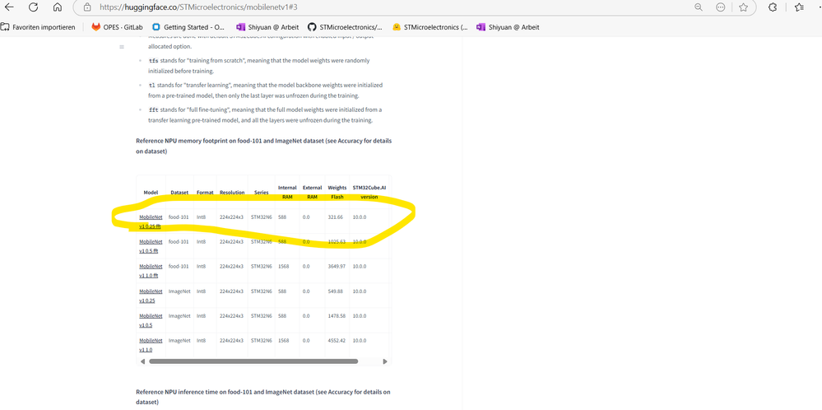Click the huggingface.co address bar URL
This screenshot has height=410, width=822.
point(198,7)
